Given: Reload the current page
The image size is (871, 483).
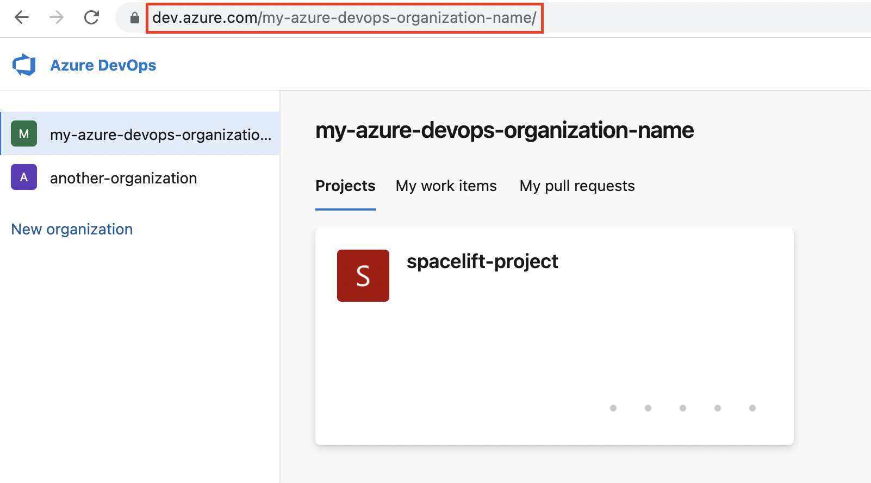Looking at the screenshot, I should pos(91,17).
